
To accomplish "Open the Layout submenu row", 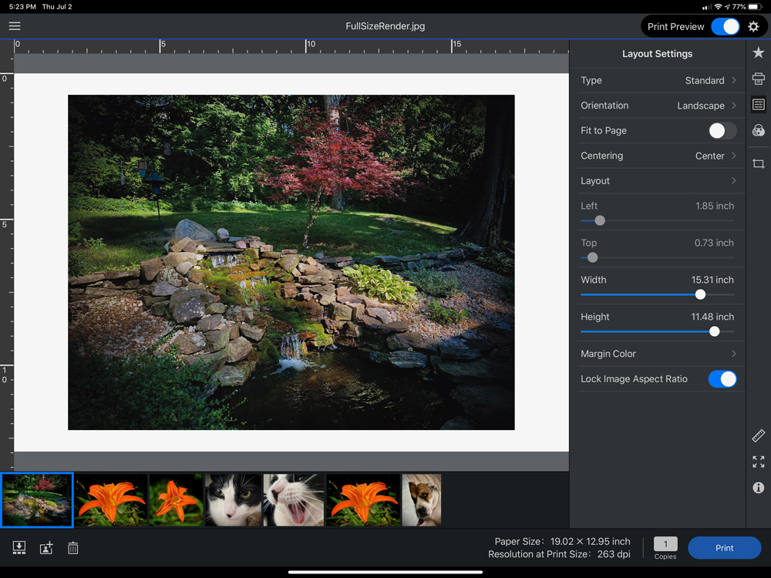I will (658, 181).
